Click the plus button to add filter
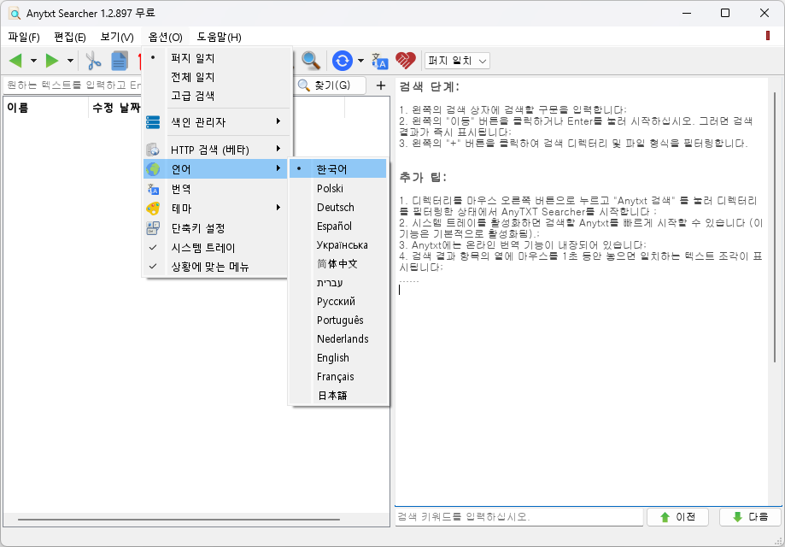 (381, 85)
